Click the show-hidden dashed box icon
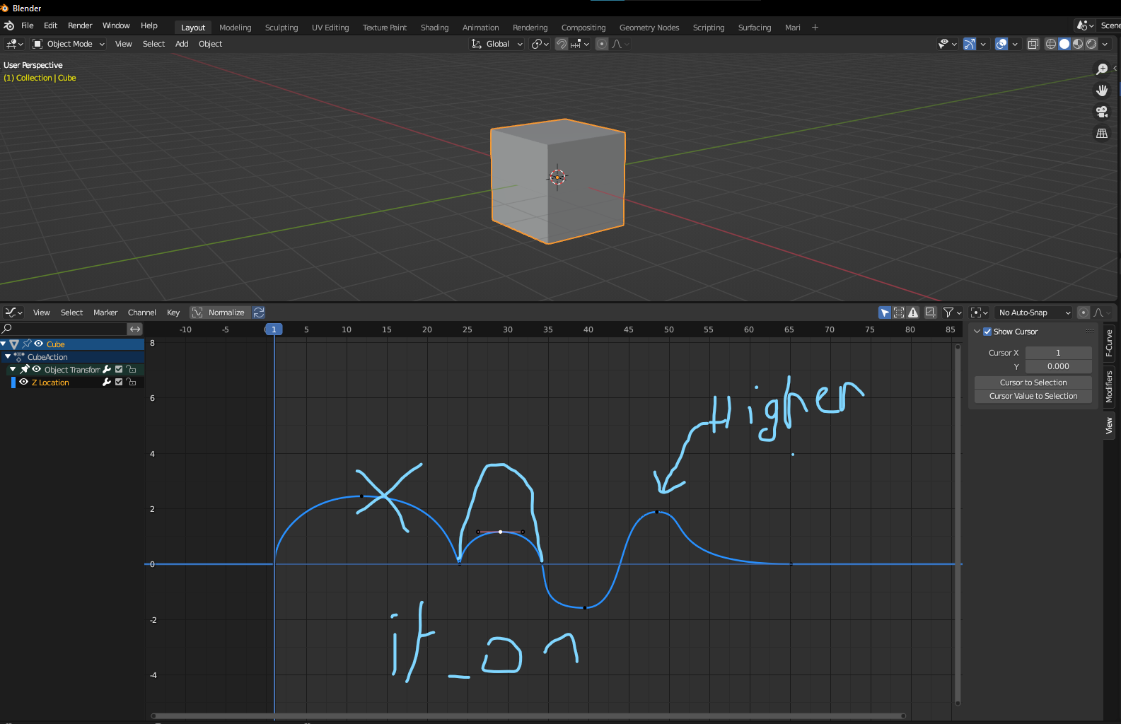Image resolution: width=1121 pixels, height=724 pixels. tap(899, 313)
